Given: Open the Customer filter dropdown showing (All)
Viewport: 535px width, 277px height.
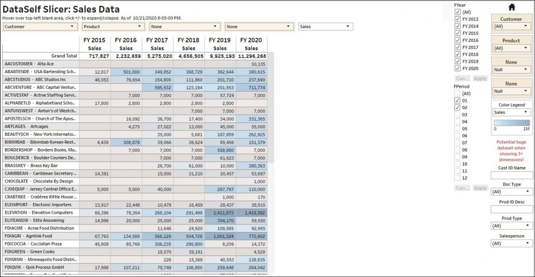Looking at the screenshot, I should coord(511,25).
